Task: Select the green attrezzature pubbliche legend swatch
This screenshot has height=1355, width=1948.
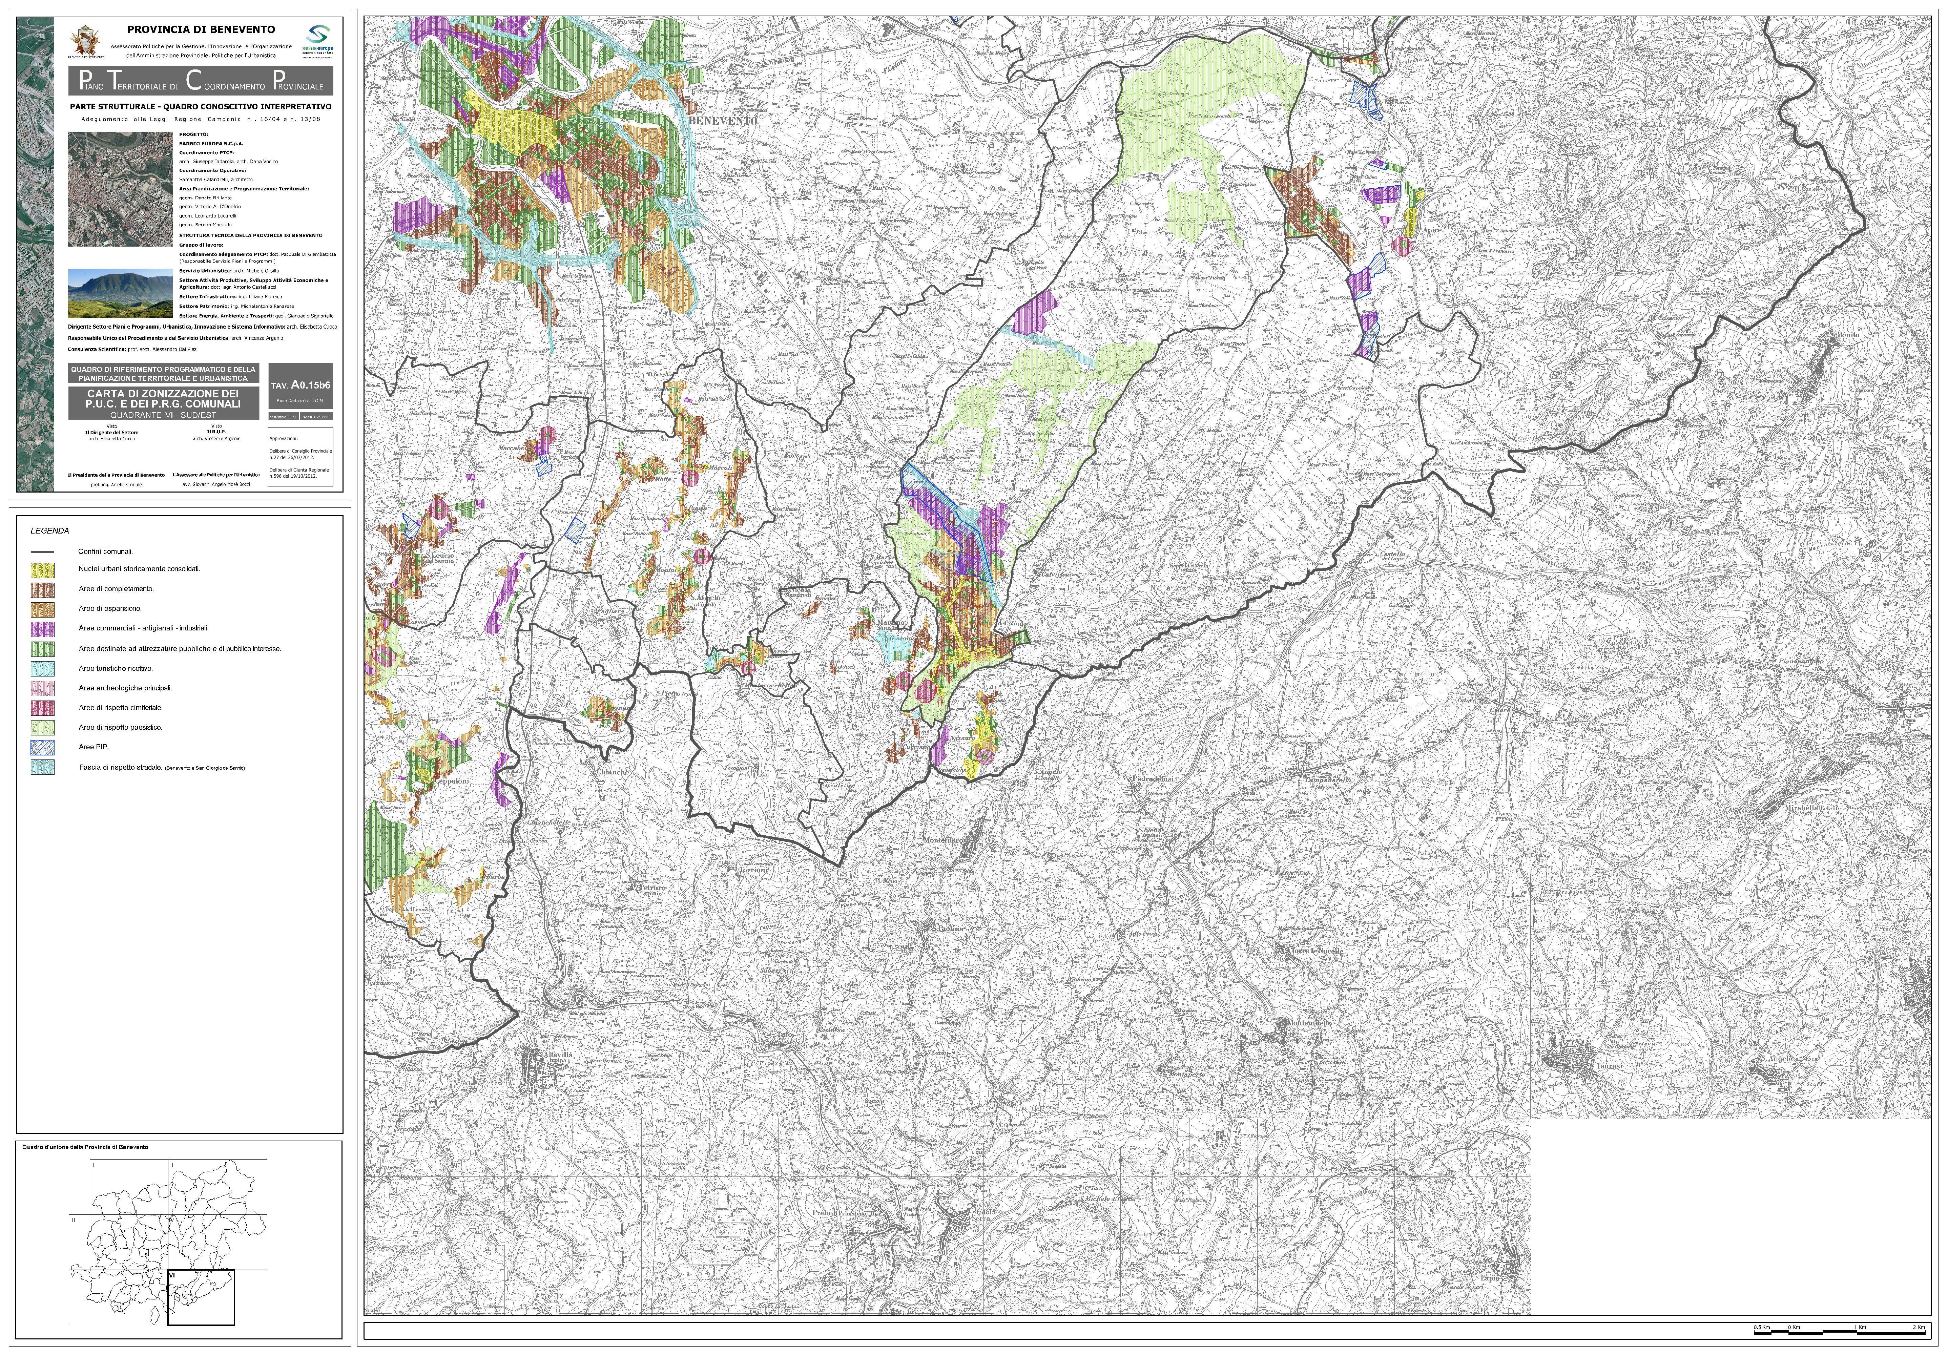Action: [42, 649]
